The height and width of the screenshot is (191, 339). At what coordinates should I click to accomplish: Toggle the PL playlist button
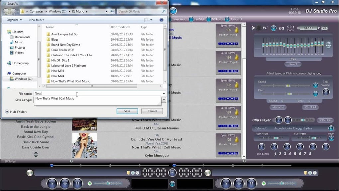[x=265, y=28]
